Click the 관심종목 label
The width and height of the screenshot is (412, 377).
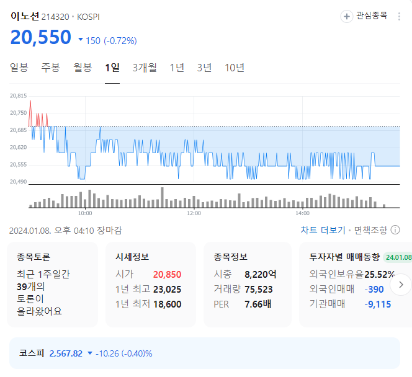click(x=372, y=16)
